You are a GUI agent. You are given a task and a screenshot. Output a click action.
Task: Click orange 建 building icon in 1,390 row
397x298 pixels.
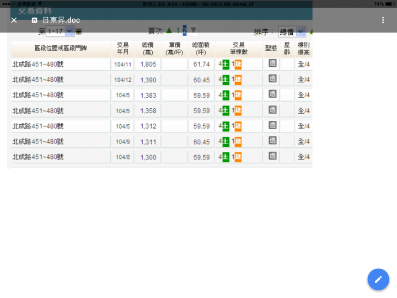click(238, 80)
